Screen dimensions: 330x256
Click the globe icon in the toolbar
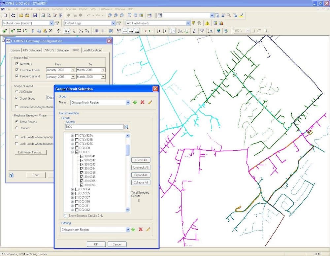[x=219, y=31]
